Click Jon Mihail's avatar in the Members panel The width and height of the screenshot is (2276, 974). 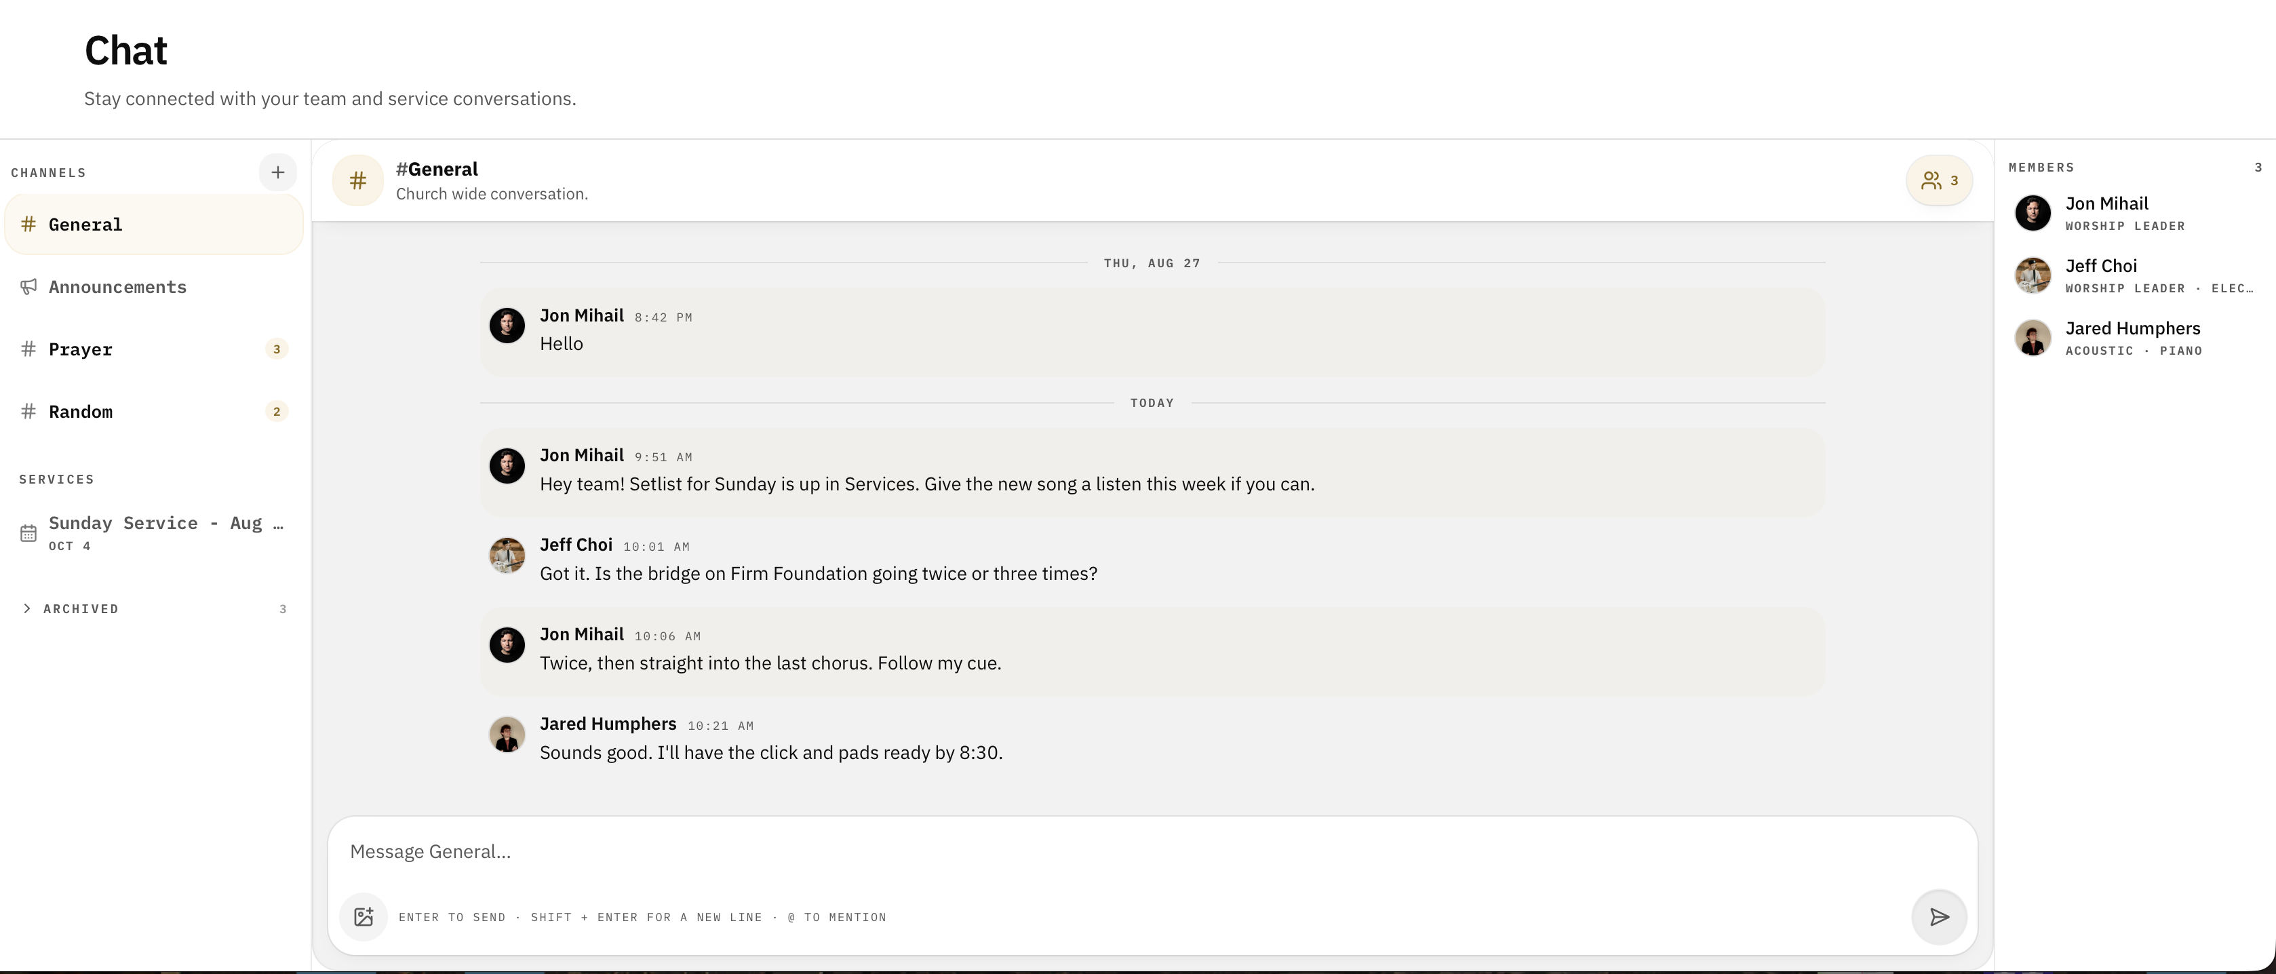tap(2032, 214)
